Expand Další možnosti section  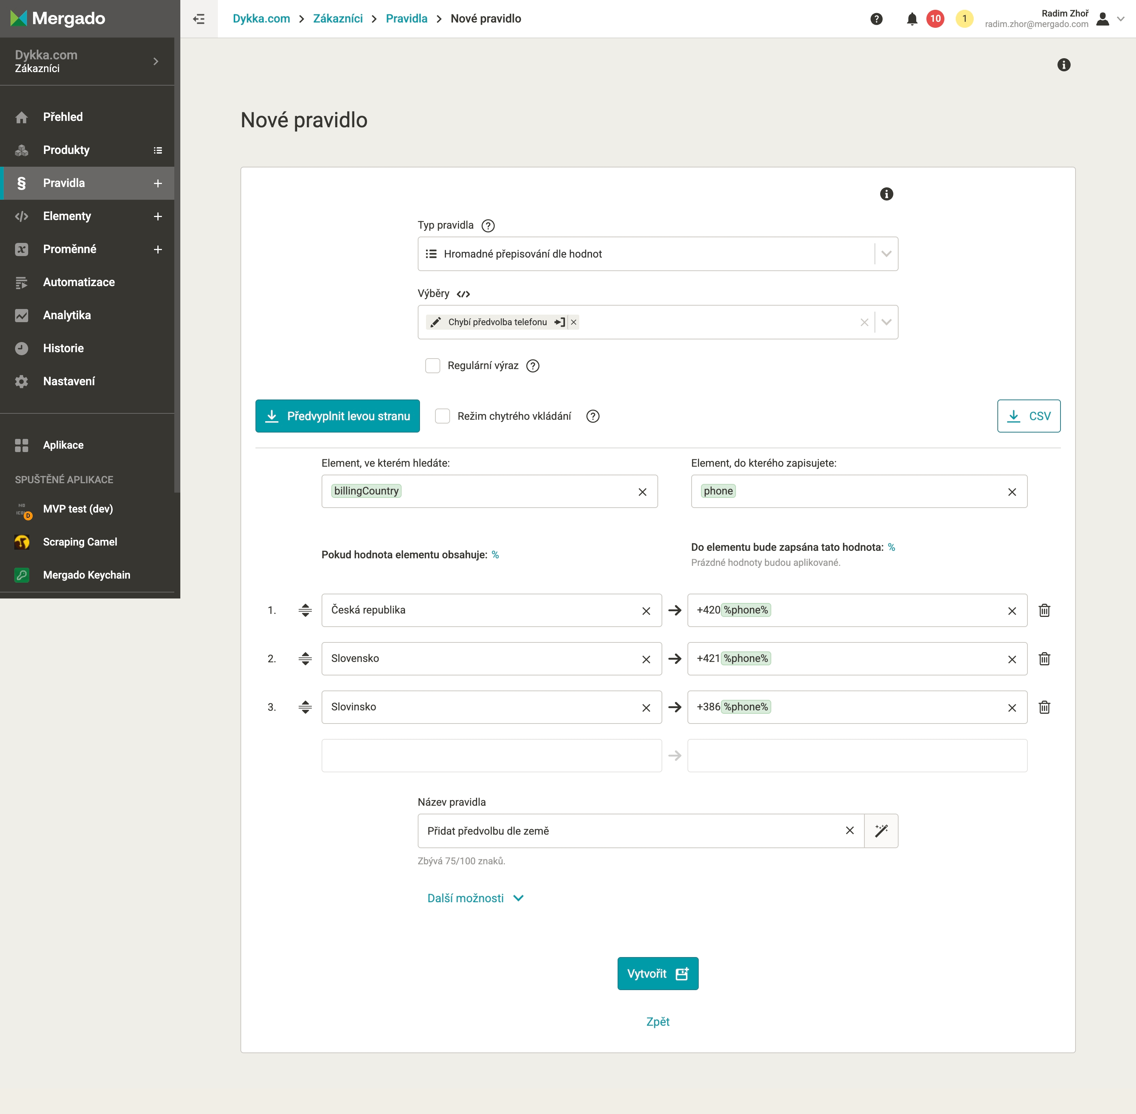(x=475, y=898)
